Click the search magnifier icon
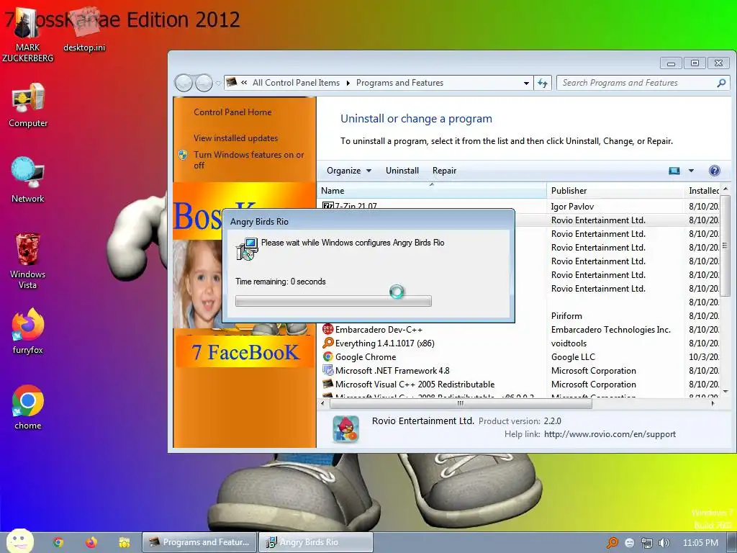Image resolution: width=737 pixels, height=553 pixels. [x=721, y=83]
